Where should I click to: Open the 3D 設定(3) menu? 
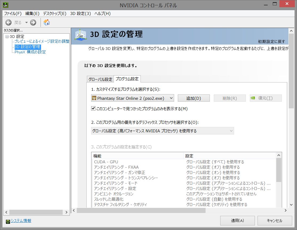81,13
